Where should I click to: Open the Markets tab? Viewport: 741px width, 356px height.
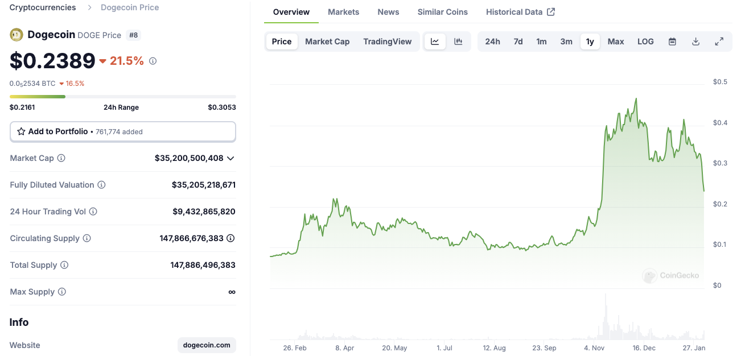pos(344,12)
